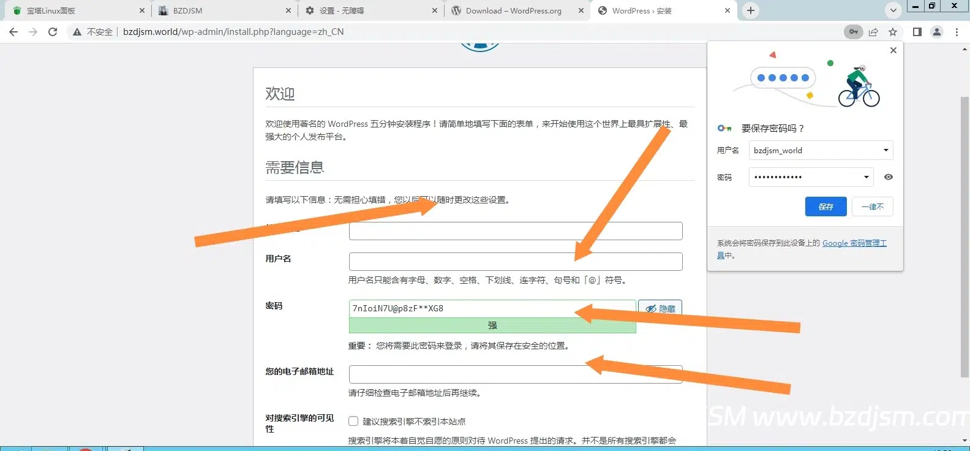Click the address bar URL
This screenshot has height=451, width=970.
233,32
